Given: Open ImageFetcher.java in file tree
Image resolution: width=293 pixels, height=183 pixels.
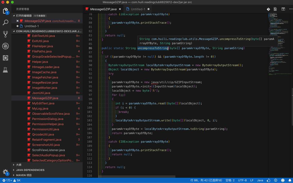Looking at the screenshot, I should (47, 77).
